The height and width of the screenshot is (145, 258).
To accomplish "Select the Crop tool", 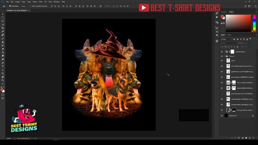I will [x=3, y=28].
